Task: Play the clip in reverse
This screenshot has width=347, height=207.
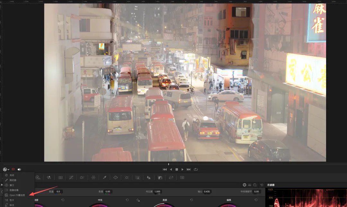Action: point(171,170)
